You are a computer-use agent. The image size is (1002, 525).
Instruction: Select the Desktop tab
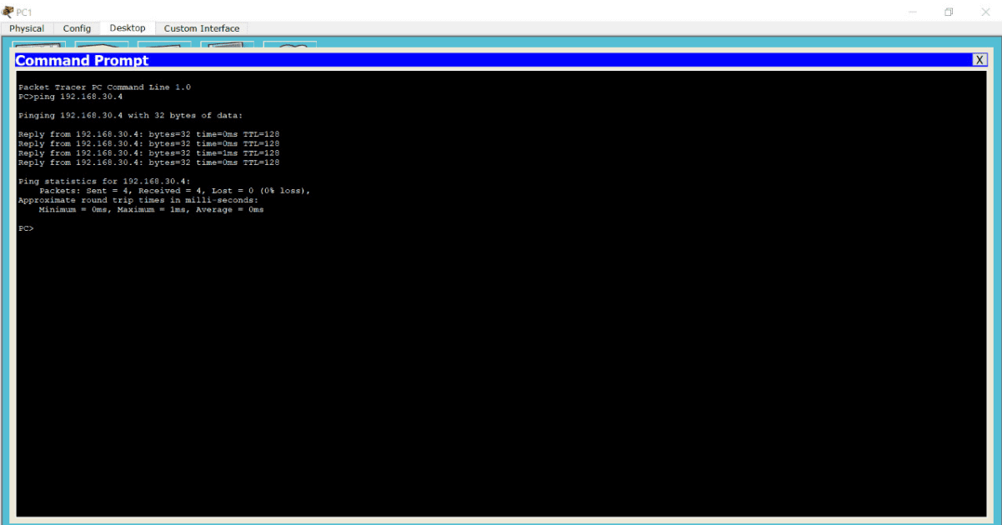coord(127,28)
